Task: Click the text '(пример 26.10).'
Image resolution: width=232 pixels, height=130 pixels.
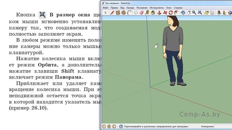Action: coord(28,108)
